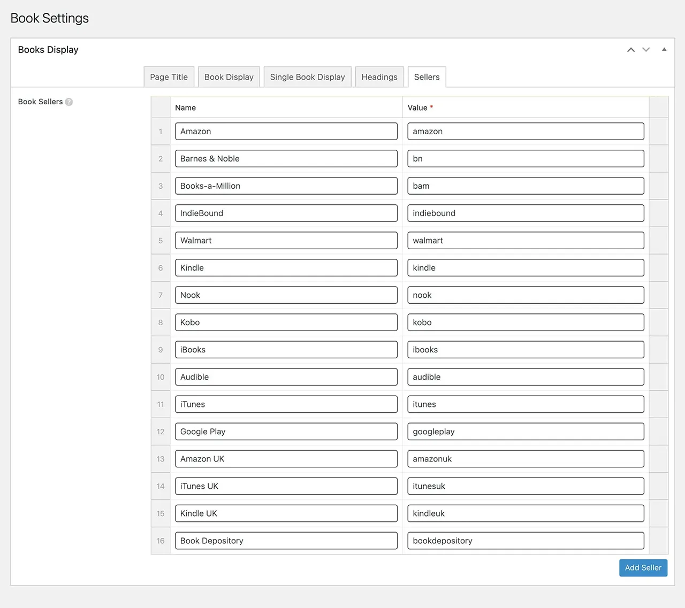Click the iTunes UK name field
The height and width of the screenshot is (608, 685).
(286, 486)
